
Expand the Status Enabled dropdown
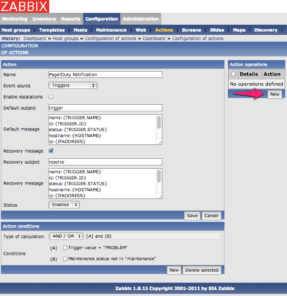click(64, 205)
